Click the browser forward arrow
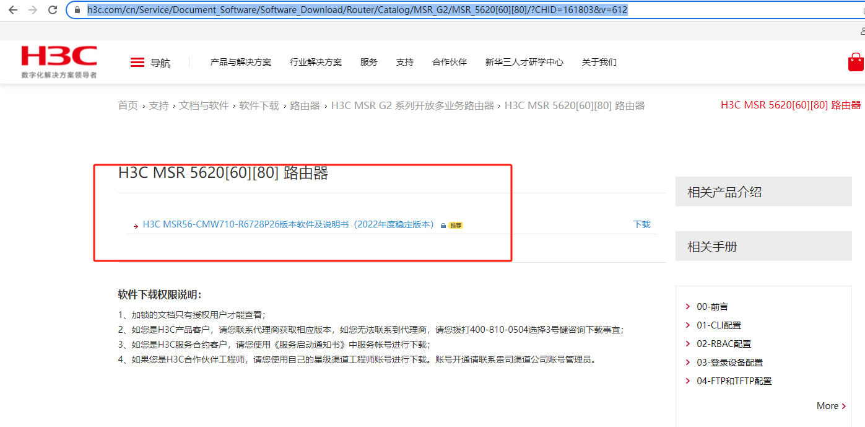The width and height of the screenshot is (865, 427). tap(33, 10)
